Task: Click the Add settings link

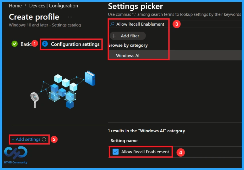Action: point(26,139)
